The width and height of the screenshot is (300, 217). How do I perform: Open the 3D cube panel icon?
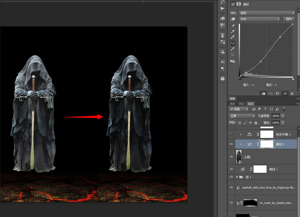[x=222, y=79]
